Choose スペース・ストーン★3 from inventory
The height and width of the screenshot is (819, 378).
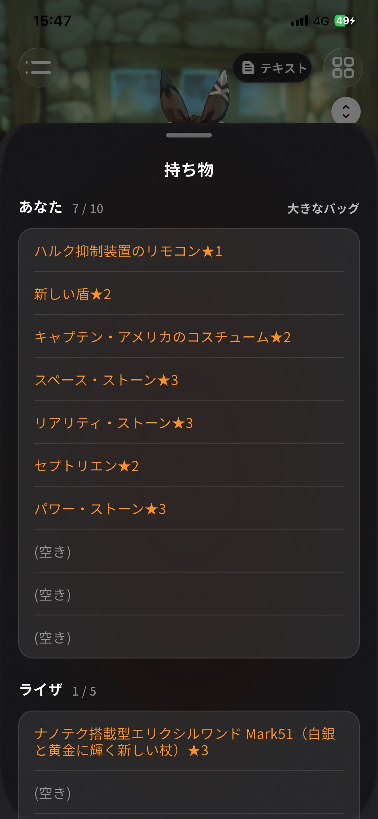(189, 379)
